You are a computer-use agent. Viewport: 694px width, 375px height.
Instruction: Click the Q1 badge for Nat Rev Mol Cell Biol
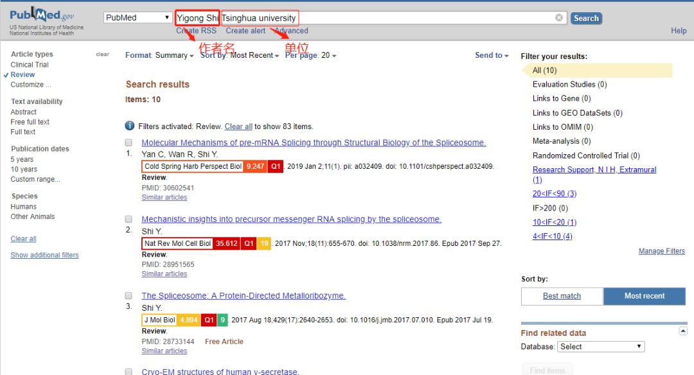pos(249,243)
